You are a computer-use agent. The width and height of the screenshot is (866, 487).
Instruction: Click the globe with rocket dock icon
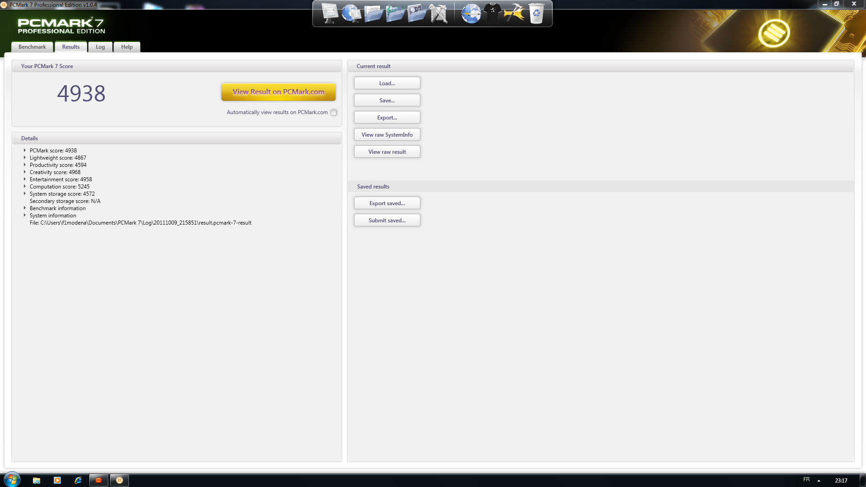tap(471, 14)
